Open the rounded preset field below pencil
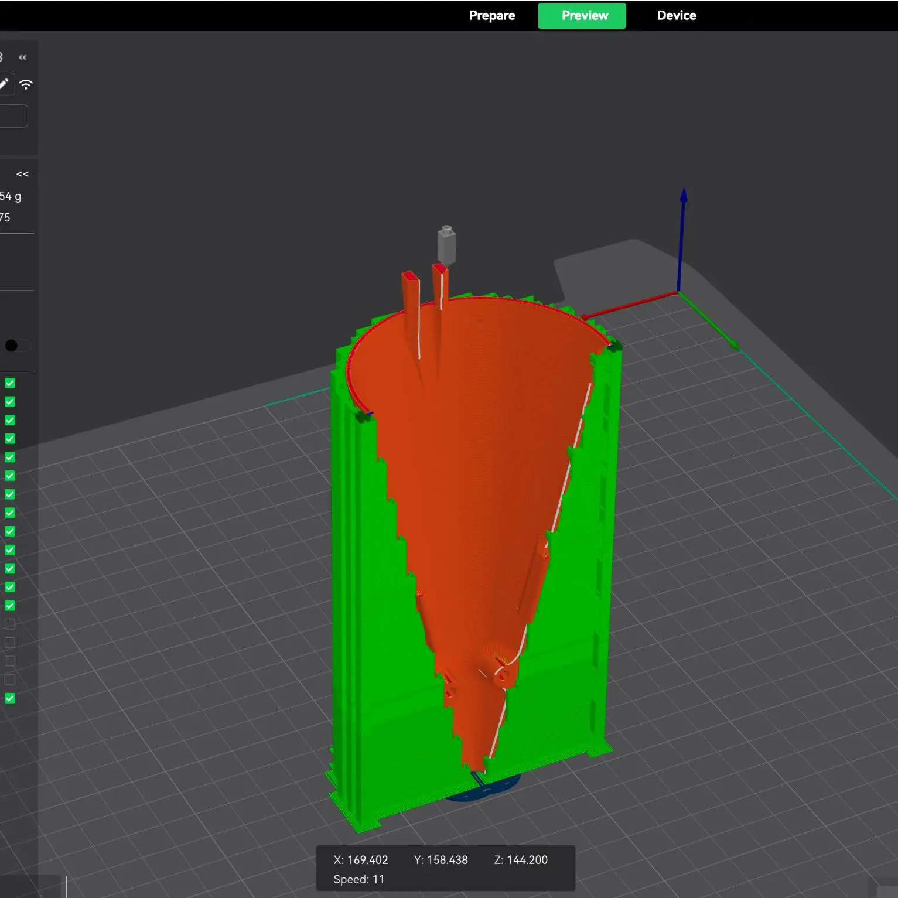 tap(13, 116)
